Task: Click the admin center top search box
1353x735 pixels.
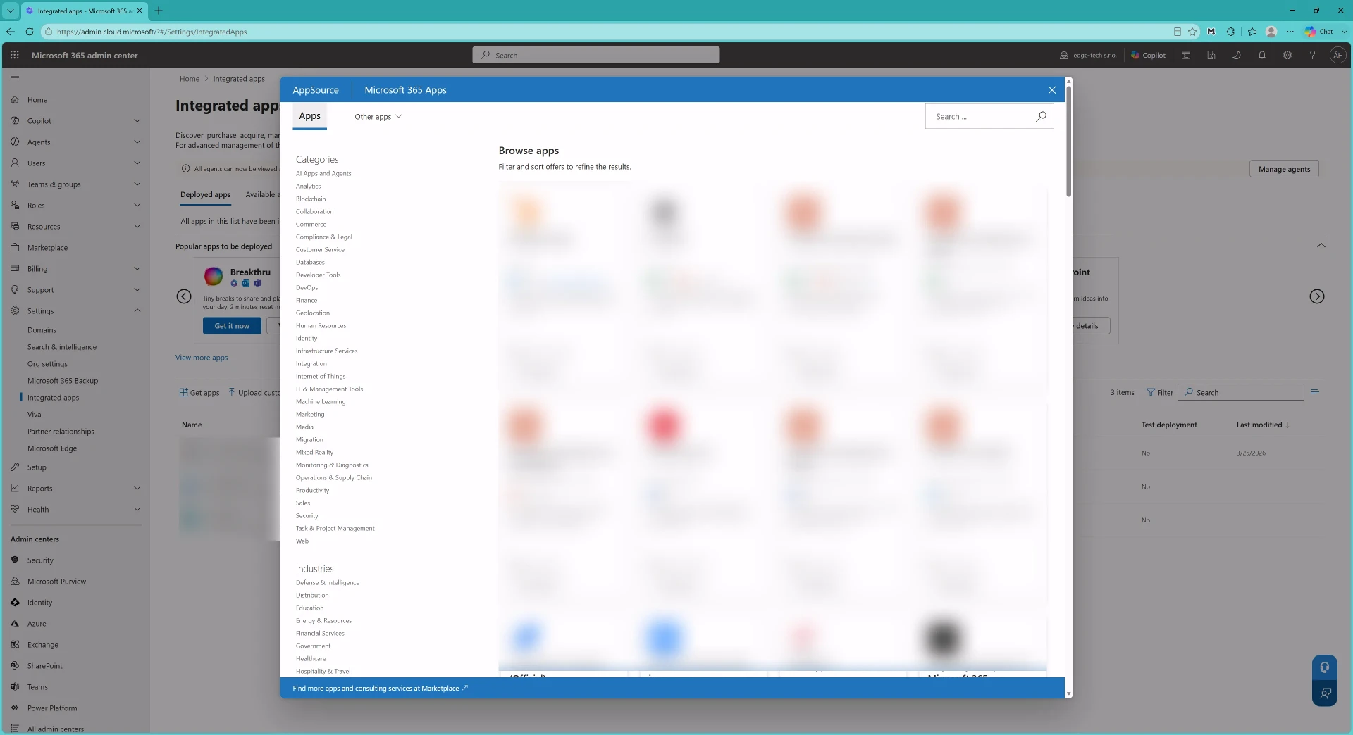Action: 595,55
